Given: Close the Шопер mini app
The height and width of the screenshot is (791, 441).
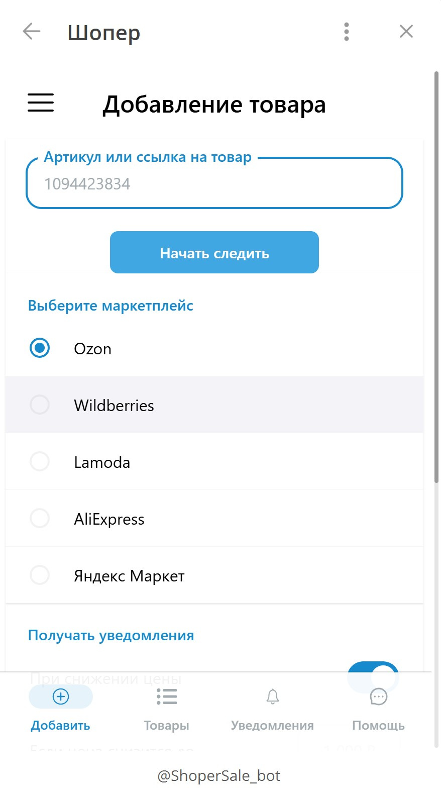Looking at the screenshot, I should (406, 32).
